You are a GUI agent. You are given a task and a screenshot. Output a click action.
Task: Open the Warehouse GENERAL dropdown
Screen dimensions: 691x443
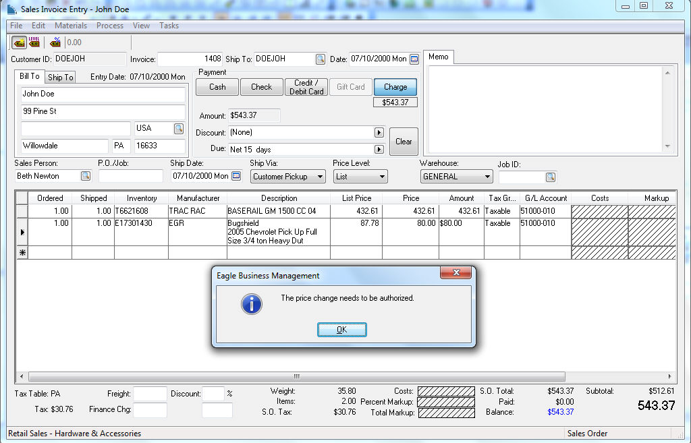pos(487,177)
